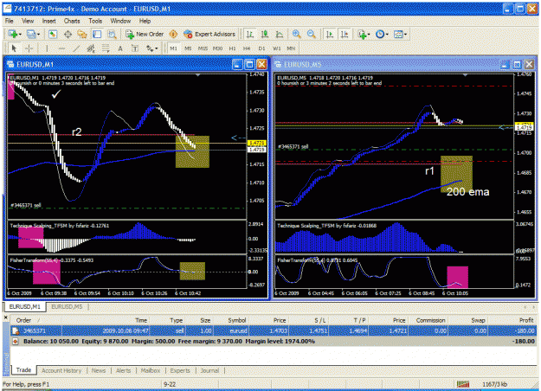This screenshot has height=391, width=541.
Task: Toggle Auto Scroll on the chart
Action: (x=330, y=34)
